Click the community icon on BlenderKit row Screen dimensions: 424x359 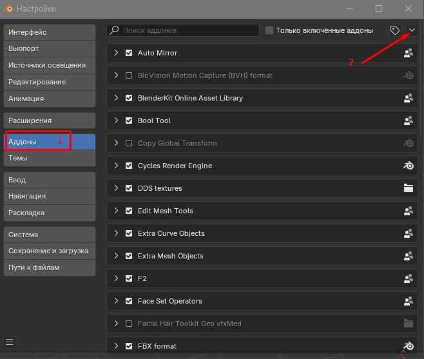[409, 98]
